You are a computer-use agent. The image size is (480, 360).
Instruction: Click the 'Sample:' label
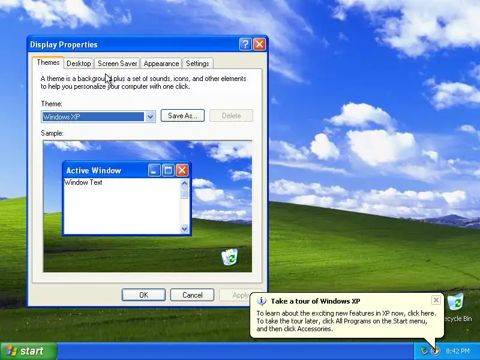[52, 133]
